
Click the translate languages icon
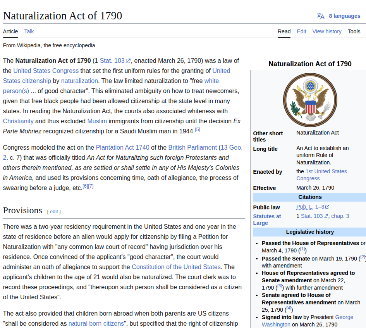[x=320, y=16]
